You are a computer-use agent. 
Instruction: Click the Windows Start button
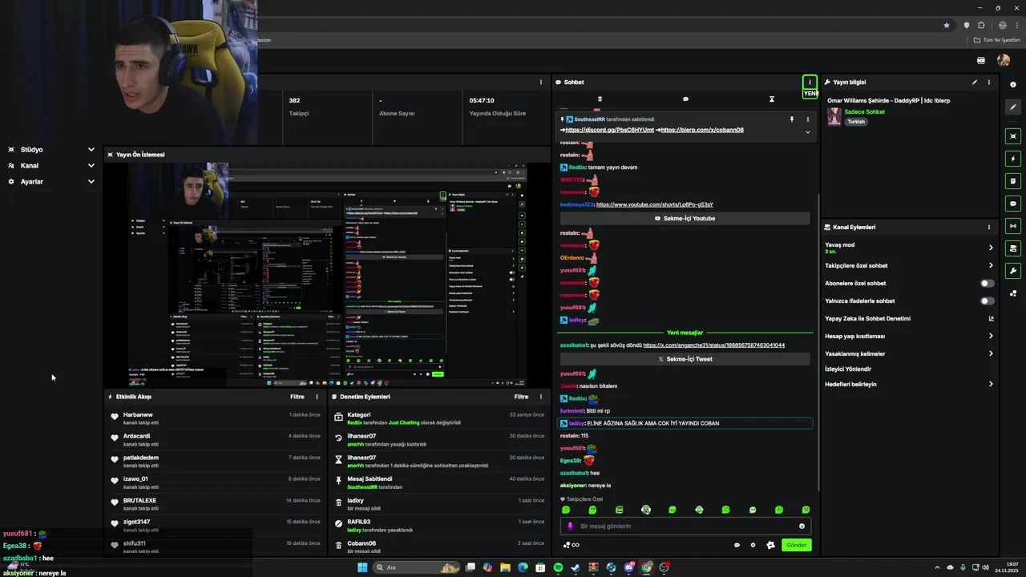click(x=362, y=567)
